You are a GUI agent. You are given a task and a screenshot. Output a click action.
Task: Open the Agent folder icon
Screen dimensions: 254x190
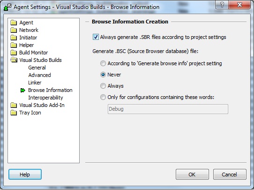pos(14,23)
